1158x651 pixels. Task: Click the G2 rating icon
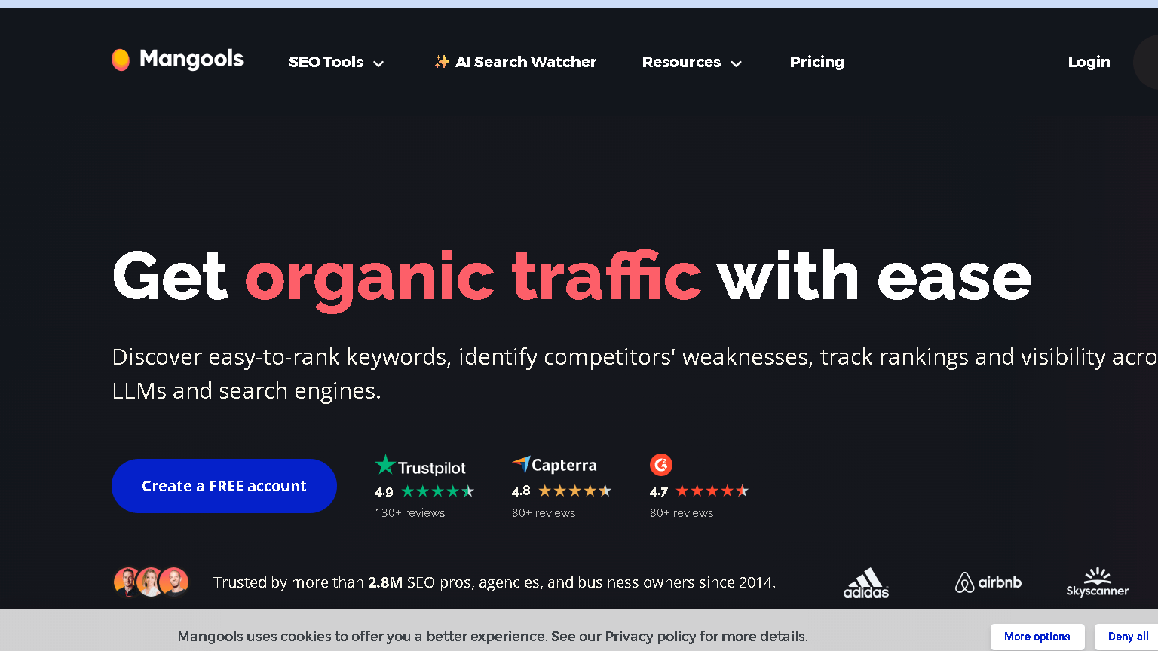point(661,465)
